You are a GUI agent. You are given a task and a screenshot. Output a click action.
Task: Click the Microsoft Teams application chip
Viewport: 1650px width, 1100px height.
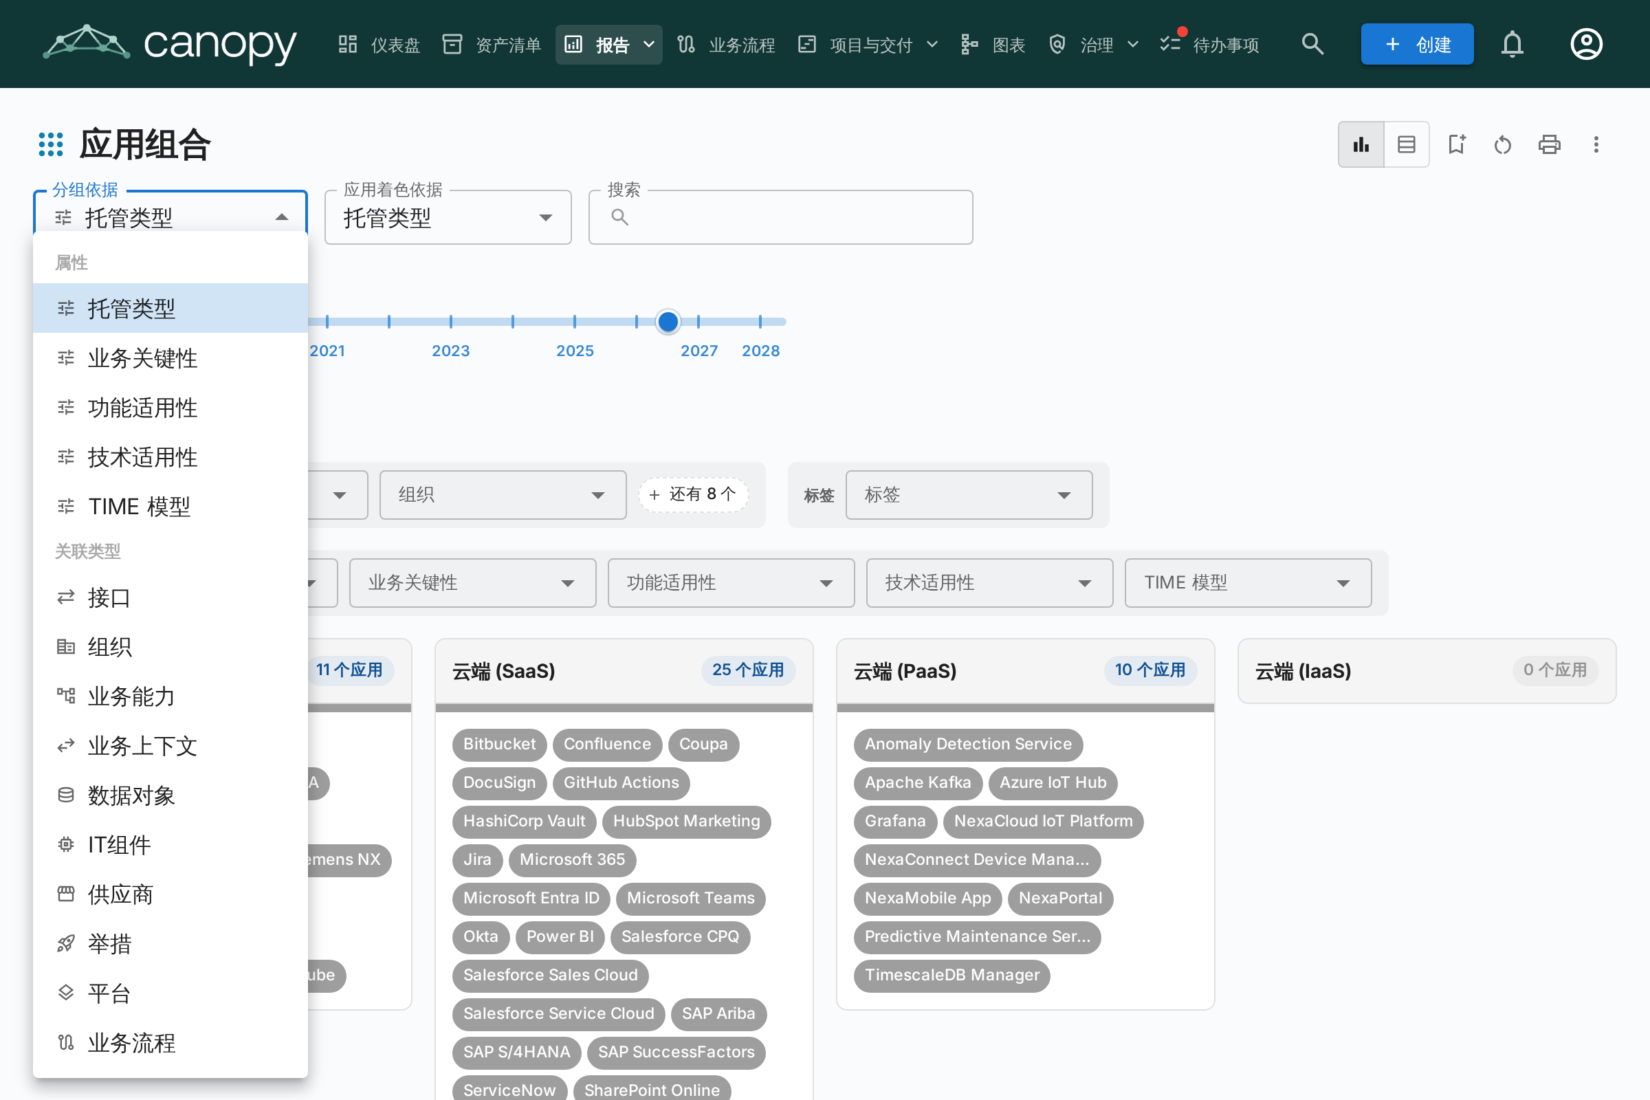click(690, 898)
